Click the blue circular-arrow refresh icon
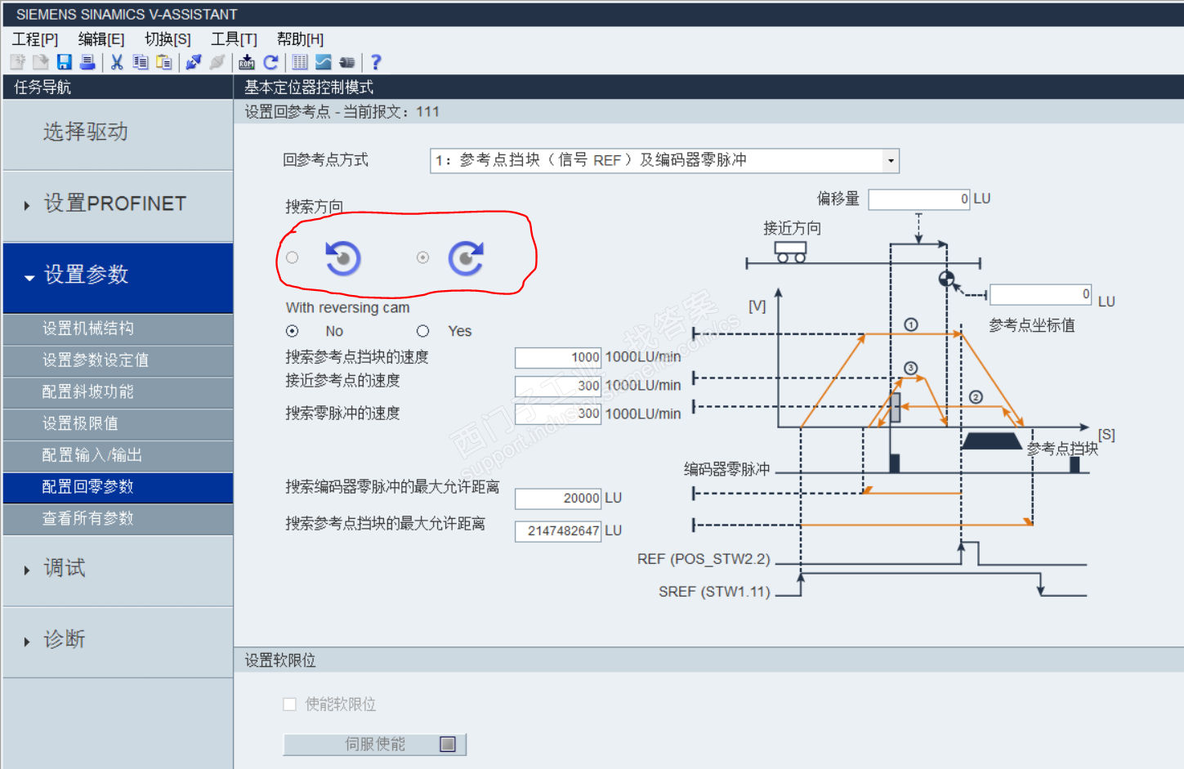The width and height of the screenshot is (1184, 769). click(x=270, y=62)
